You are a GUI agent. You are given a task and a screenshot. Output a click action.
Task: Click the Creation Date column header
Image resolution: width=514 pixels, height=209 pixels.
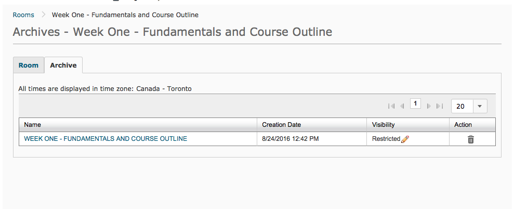coord(281,125)
